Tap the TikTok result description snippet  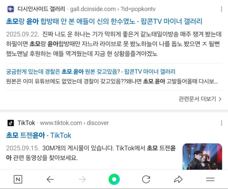[x=91, y=153]
